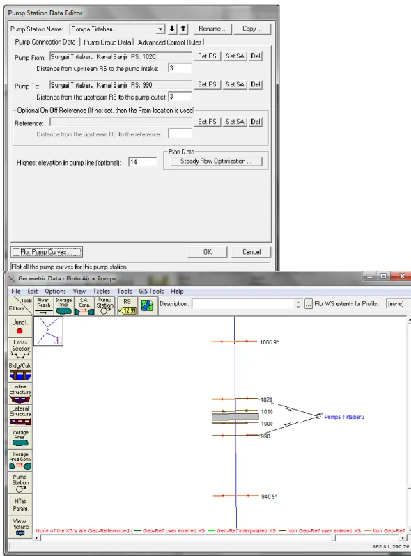
Task: Click the Rename button
Action: (212, 29)
